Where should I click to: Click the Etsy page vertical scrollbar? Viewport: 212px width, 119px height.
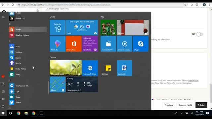tap(211, 93)
